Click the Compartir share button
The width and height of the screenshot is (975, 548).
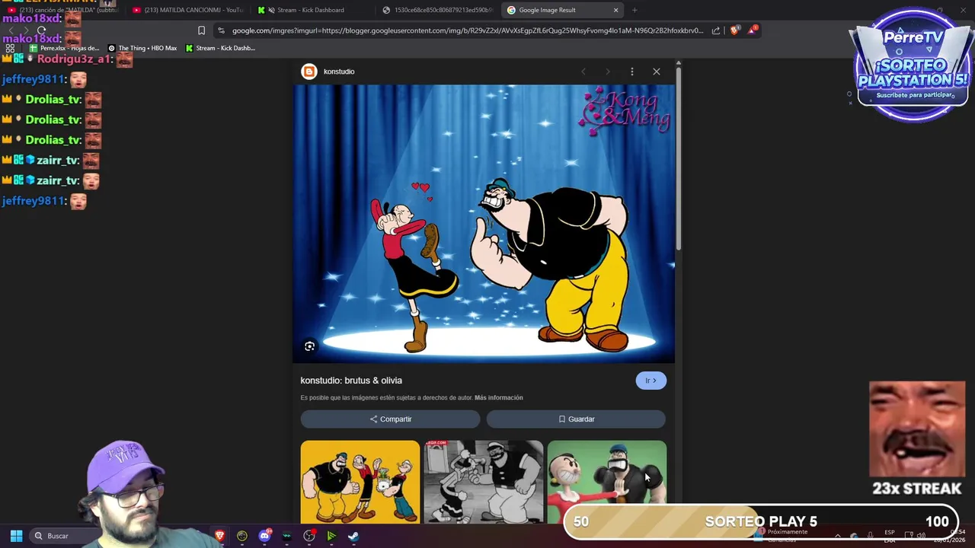point(390,419)
